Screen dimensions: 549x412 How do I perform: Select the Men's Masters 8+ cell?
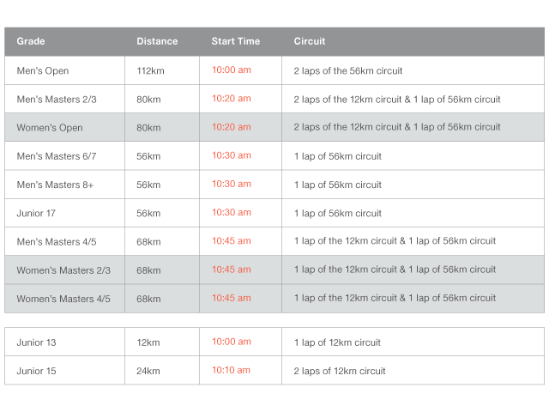point(55,185)
